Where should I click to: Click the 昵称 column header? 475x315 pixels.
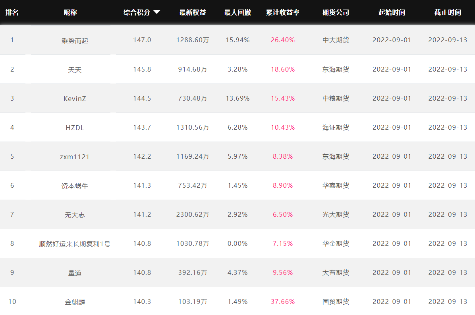tap(70, 12)
